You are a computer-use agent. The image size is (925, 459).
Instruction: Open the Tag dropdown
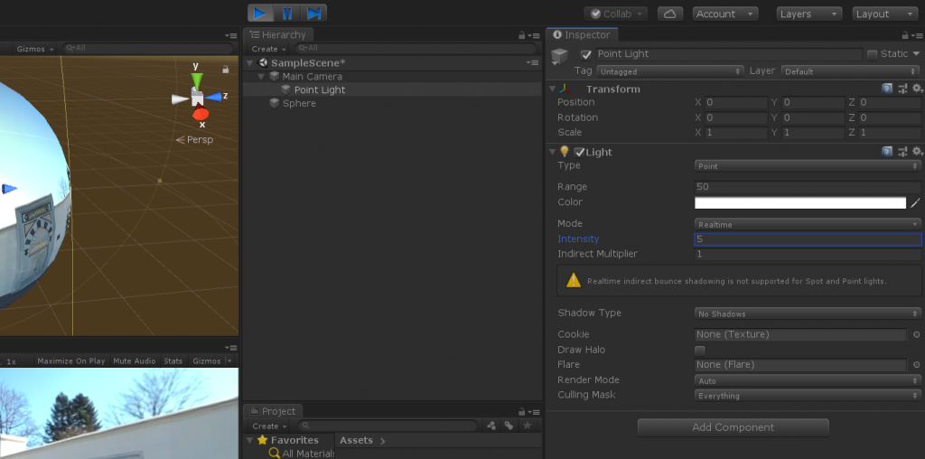pyautogui.click(x=669, y=71)
